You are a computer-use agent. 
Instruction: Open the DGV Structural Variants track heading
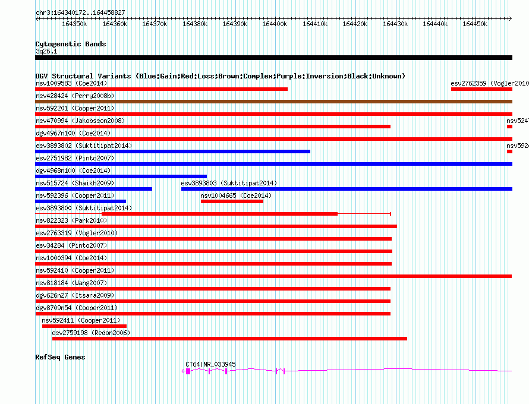(x=221, y=76)
